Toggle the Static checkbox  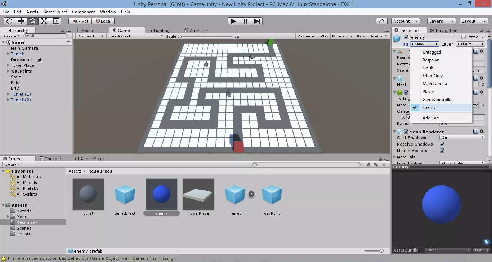[x=464, y=37]
